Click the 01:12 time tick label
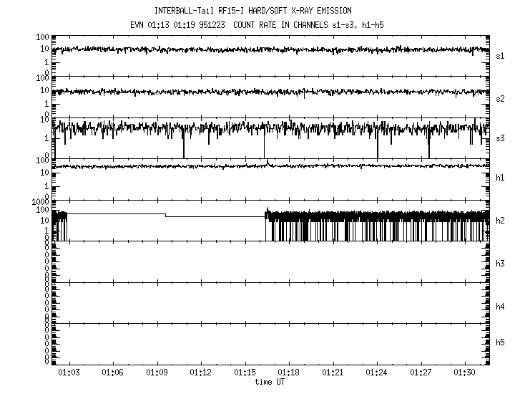The width and height of the screenshot is (515, 394). 201,373
